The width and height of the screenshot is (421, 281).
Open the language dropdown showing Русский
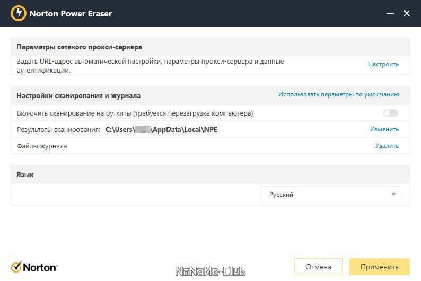click(330, 195)
